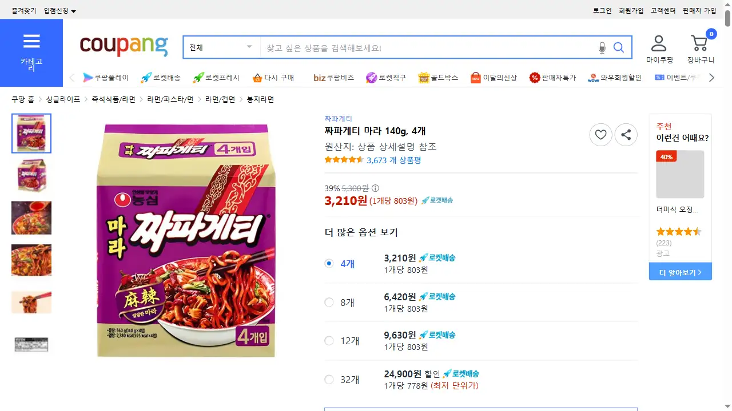The width and height of the screenshot is (732, 411).
Task: Open the 전체 search category dropdown
Action: (x=222, y=47)
